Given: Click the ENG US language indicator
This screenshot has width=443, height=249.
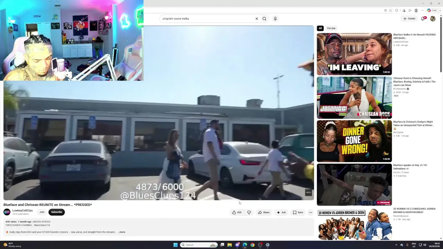Looking at the screenshot, I should [414, 245].
